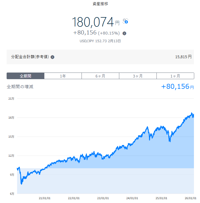
Task: Click the 21/01/01 date on chart axis
Action: [44, 198]
